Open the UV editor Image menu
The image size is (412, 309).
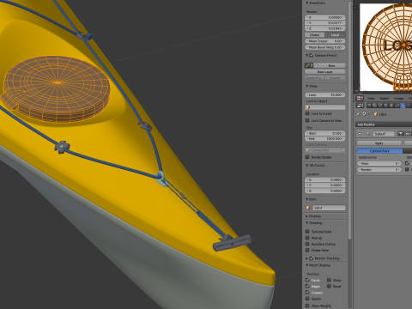click(x=398, y=98)
